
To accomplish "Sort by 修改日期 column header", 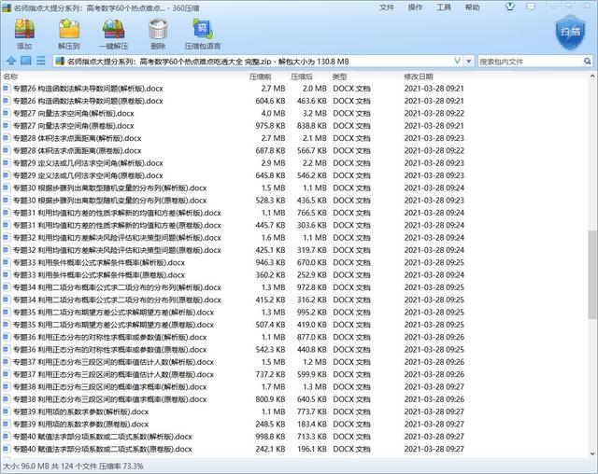I will tap(419, 77).
